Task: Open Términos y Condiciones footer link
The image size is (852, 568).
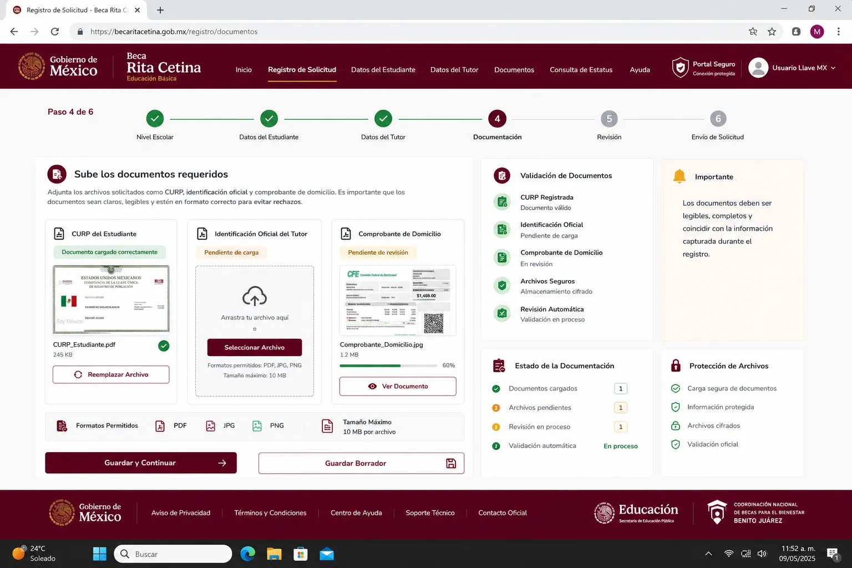Action: 270,513
